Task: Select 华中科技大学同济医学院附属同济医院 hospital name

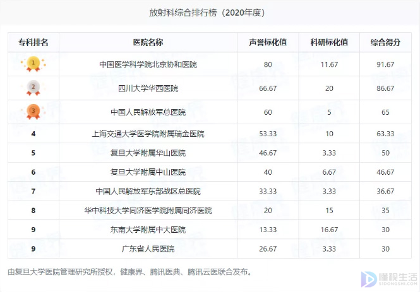Action: click(148, 211)
